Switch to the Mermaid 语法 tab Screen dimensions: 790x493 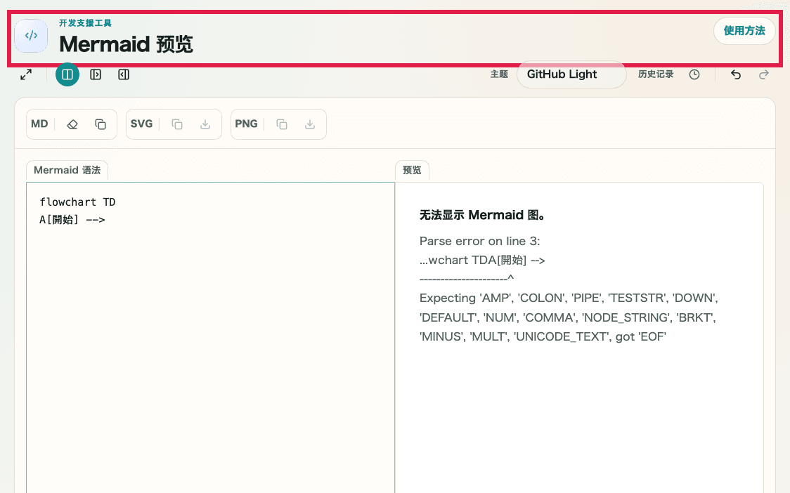point(67,170)
